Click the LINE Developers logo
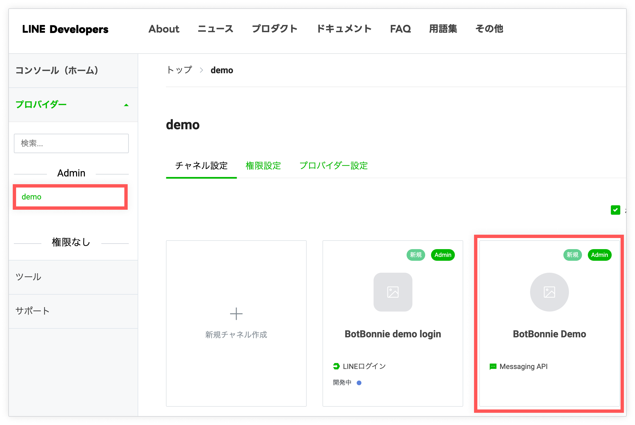This screenshot has width=635, height=425. tap(65, 29)
